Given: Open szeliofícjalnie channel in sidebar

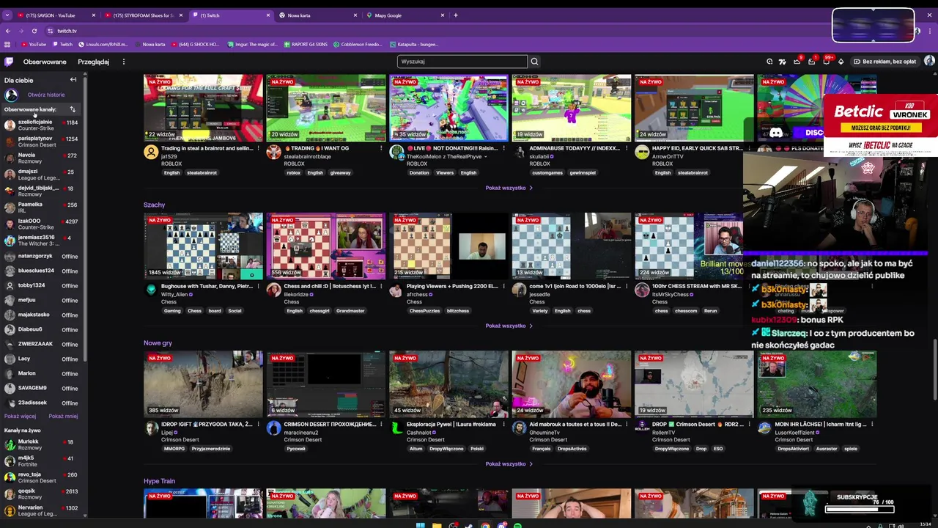Looking at the screenshot, I should point(43,125).
